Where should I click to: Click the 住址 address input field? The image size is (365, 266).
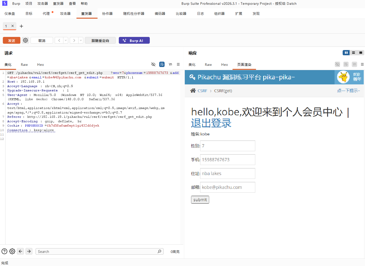(228, 174)
